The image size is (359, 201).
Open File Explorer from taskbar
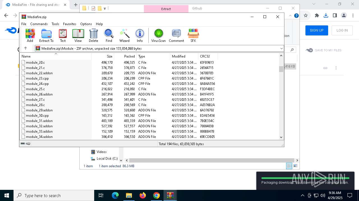tap(129, 195)
